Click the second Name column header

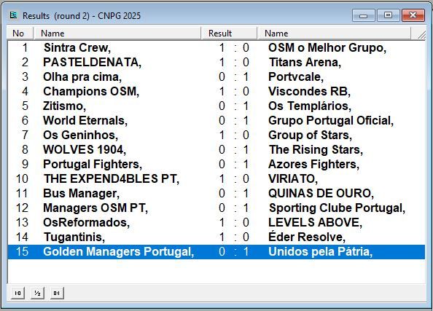coord(334,34)
